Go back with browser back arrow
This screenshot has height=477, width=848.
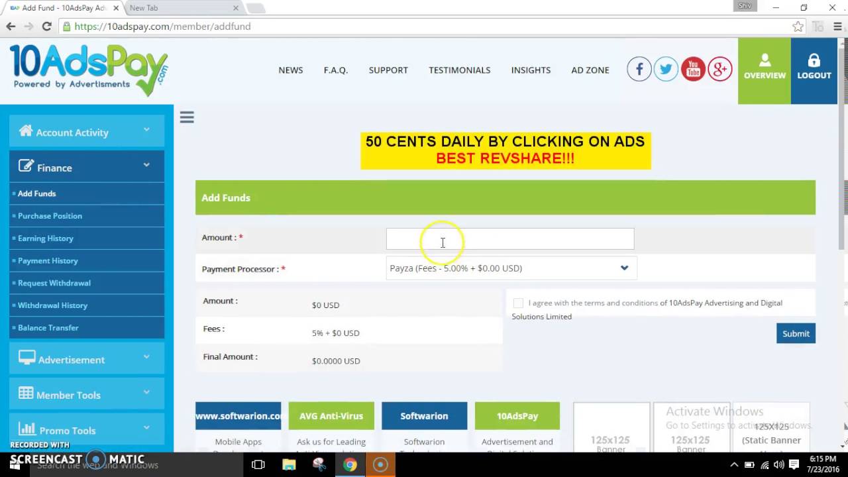tap(11, 26)
